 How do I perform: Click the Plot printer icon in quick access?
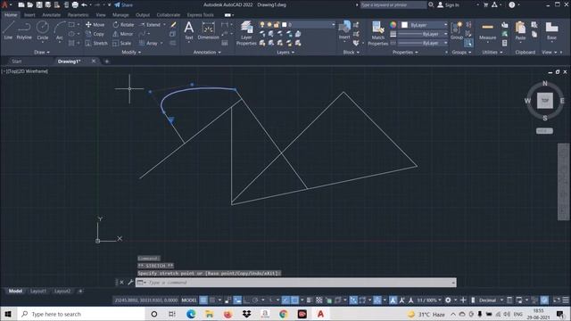(75, 4)
